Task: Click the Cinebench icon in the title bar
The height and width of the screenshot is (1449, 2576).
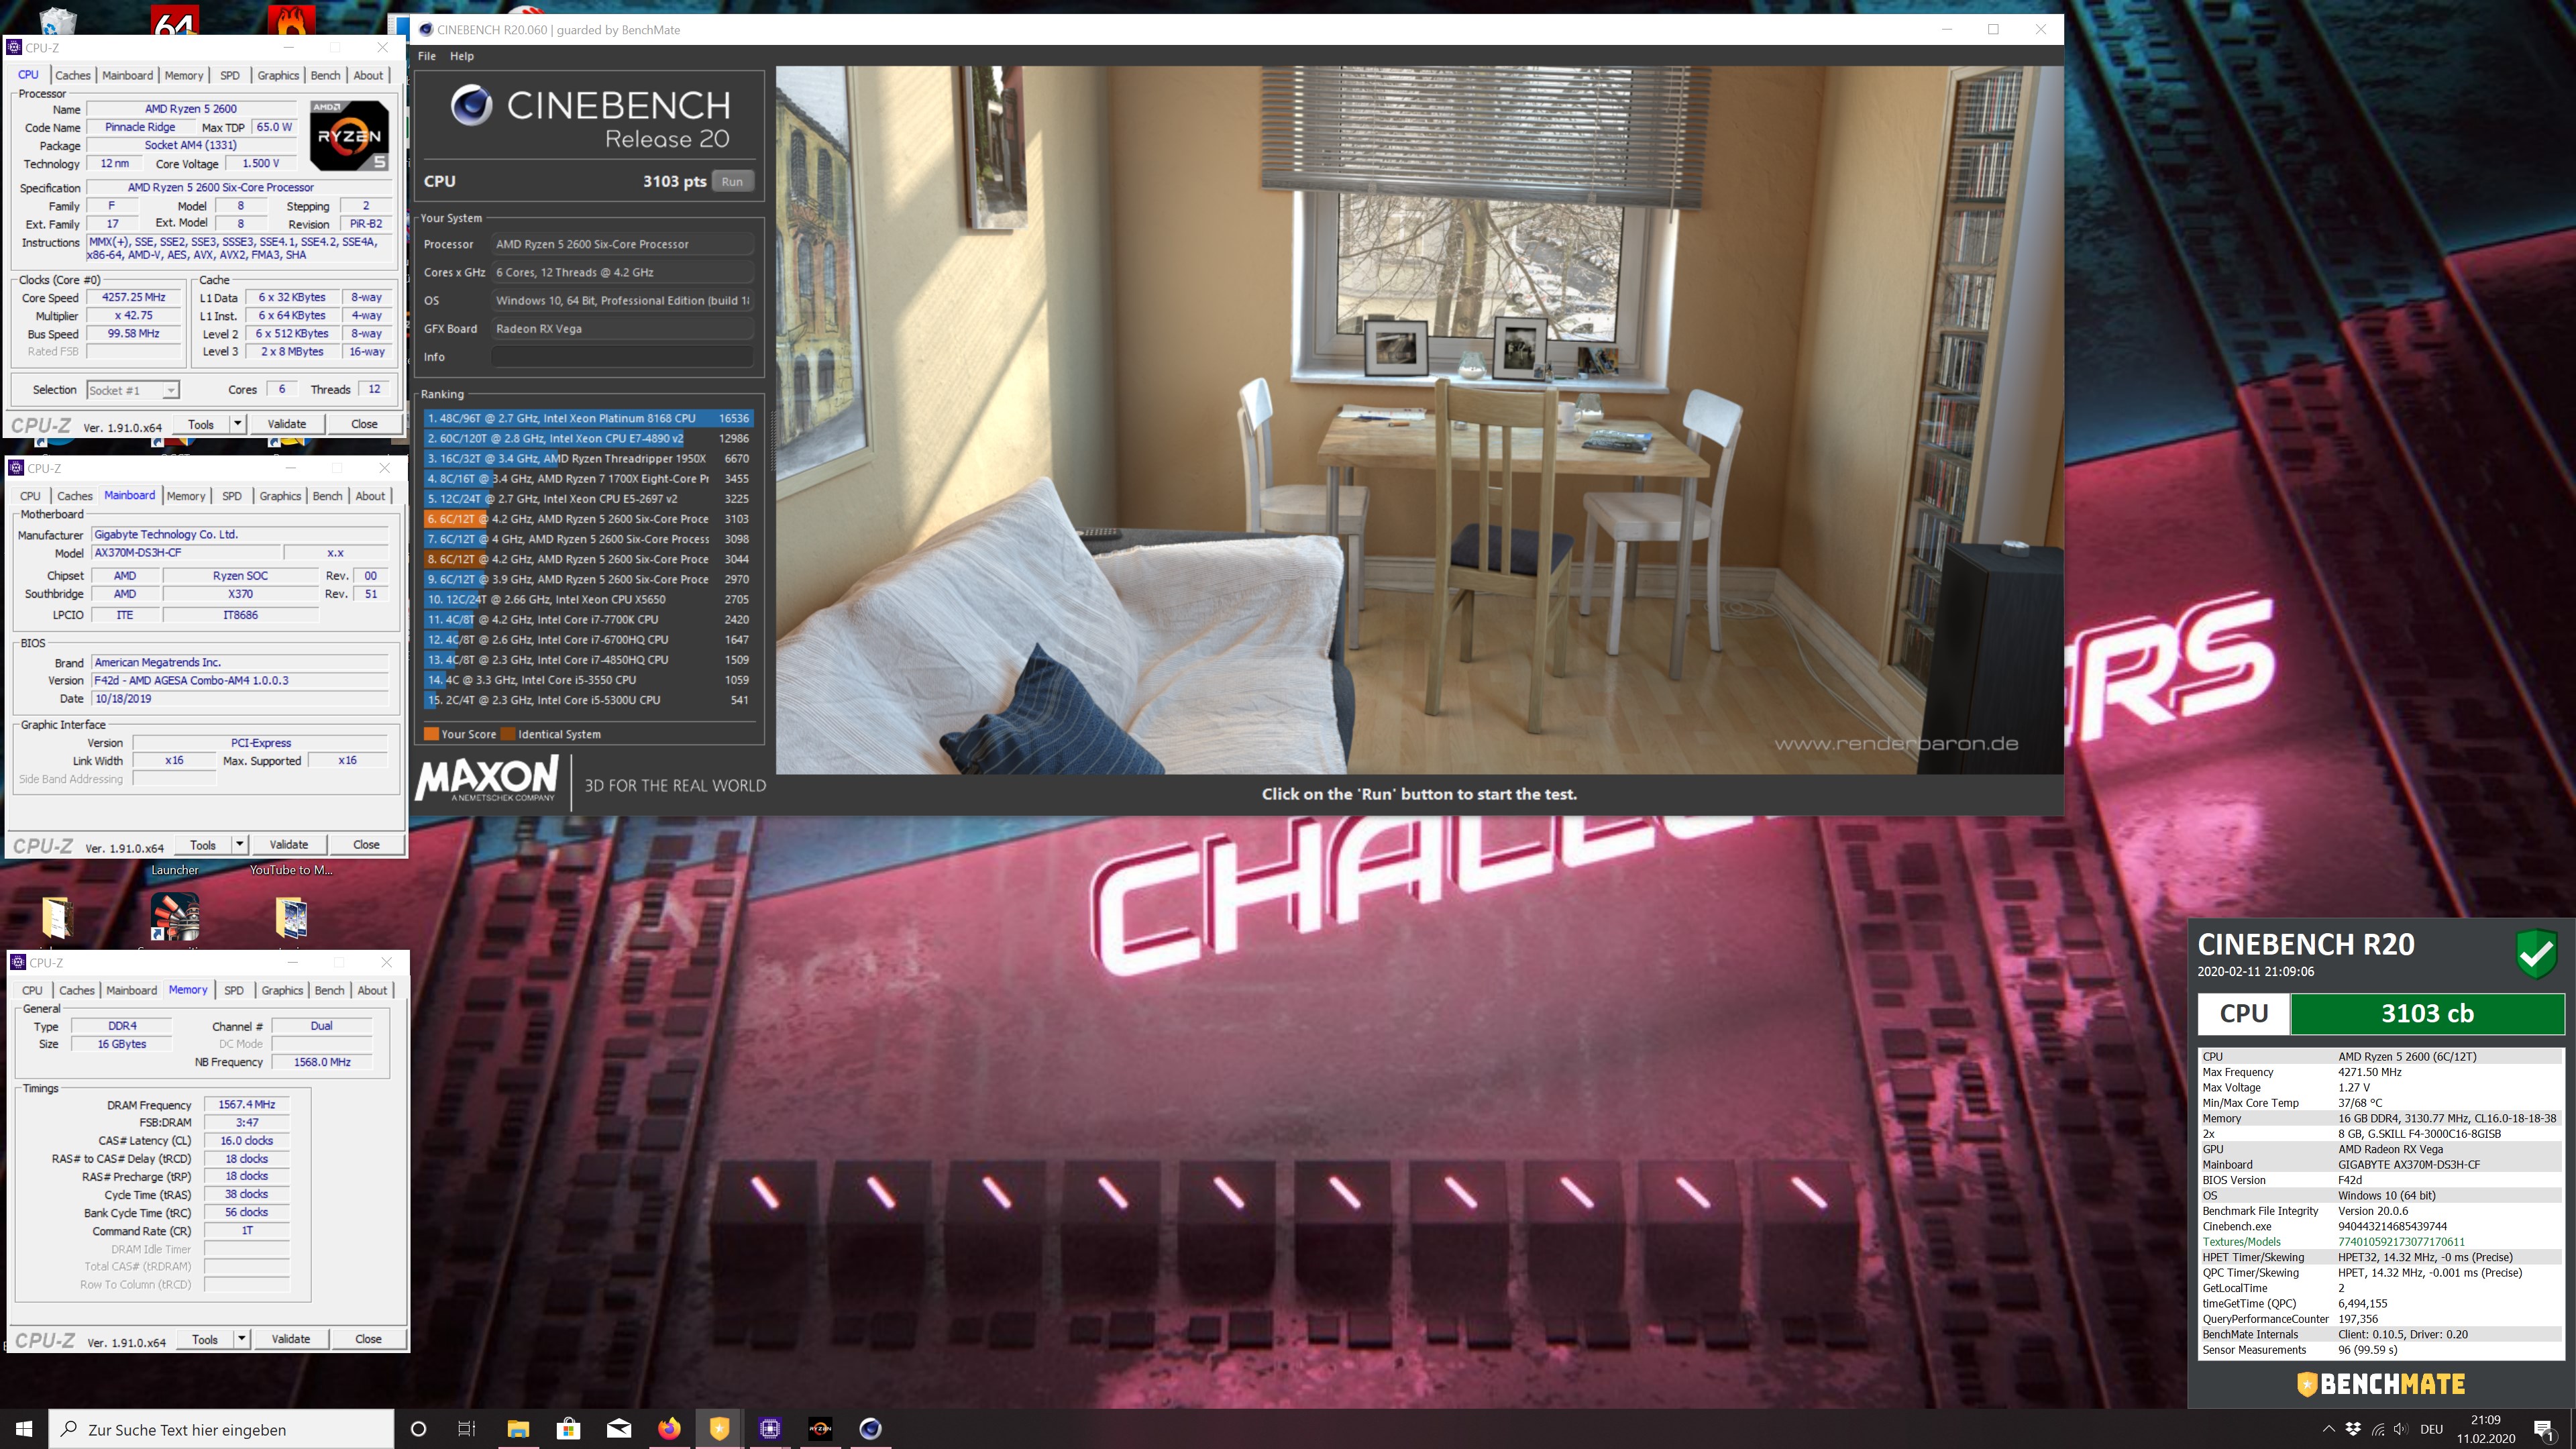Action: pos(426,29)
